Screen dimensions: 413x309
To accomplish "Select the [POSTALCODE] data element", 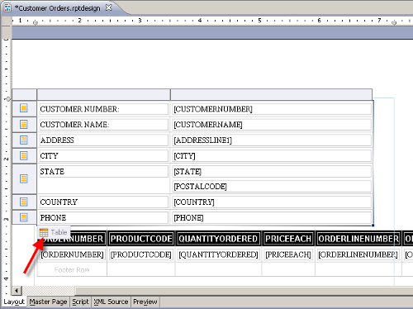I will pyautogui.click(x=272, y=187).
